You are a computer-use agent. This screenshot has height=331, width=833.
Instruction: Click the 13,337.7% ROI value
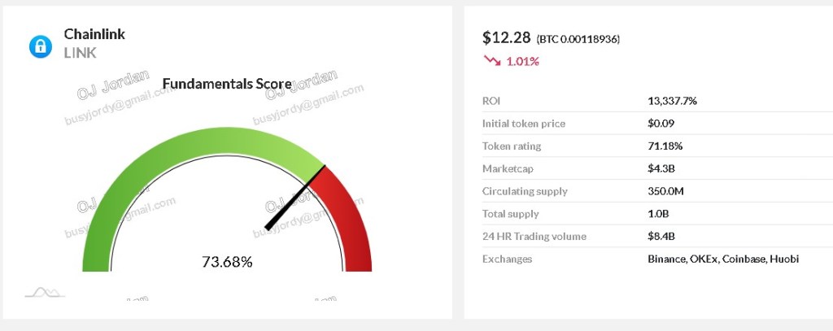[x=672, y=101]
